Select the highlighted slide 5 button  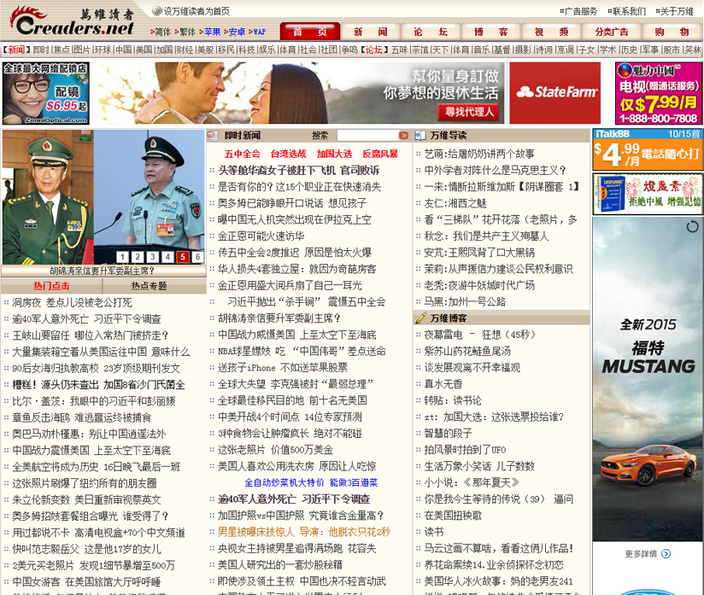(182, 257)
